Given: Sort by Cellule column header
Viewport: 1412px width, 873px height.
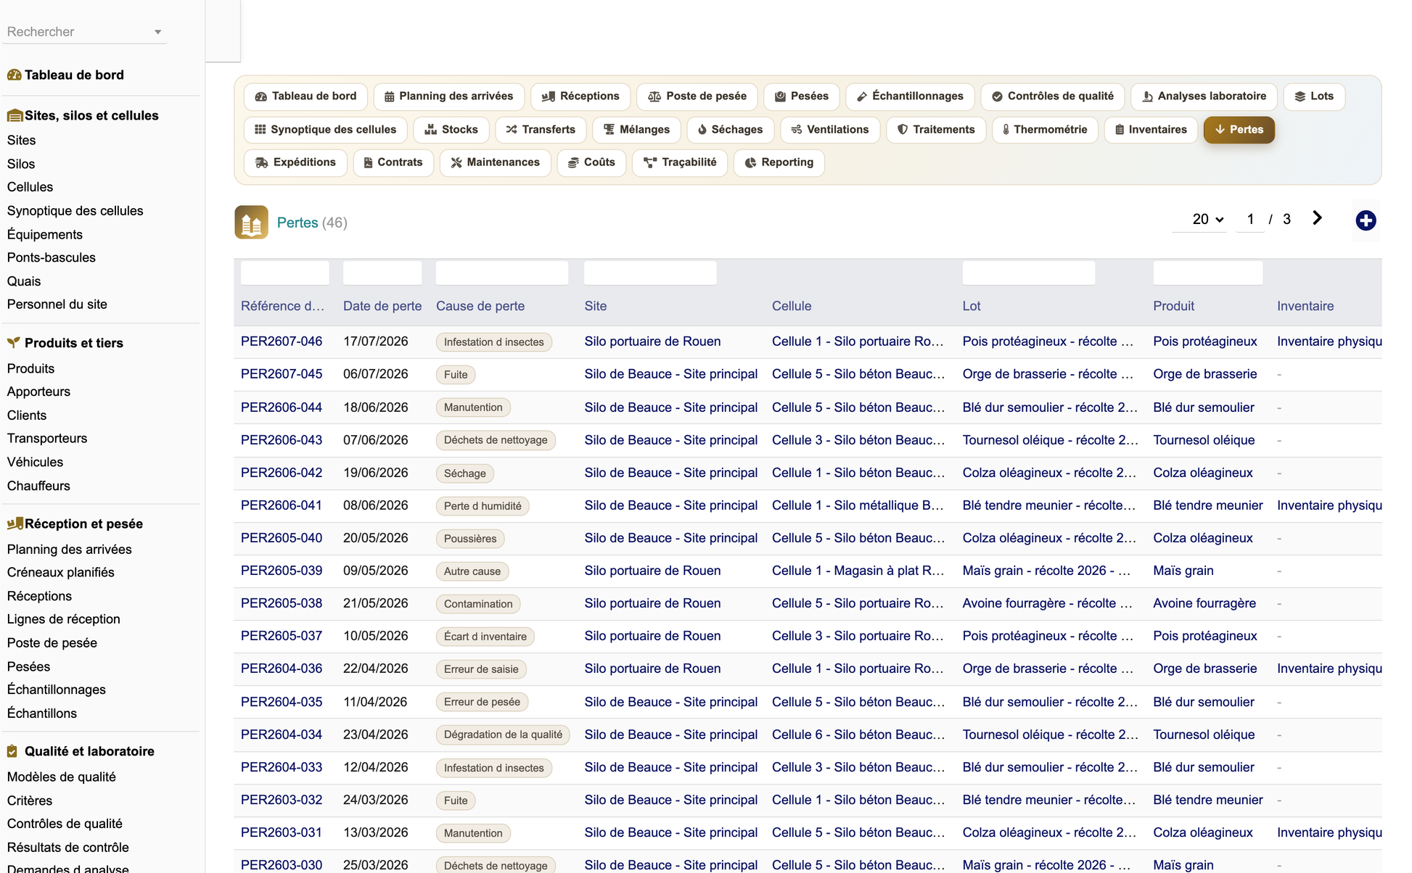Looking at the screenshot, I should pyautogui.click(x=792, y=306).
